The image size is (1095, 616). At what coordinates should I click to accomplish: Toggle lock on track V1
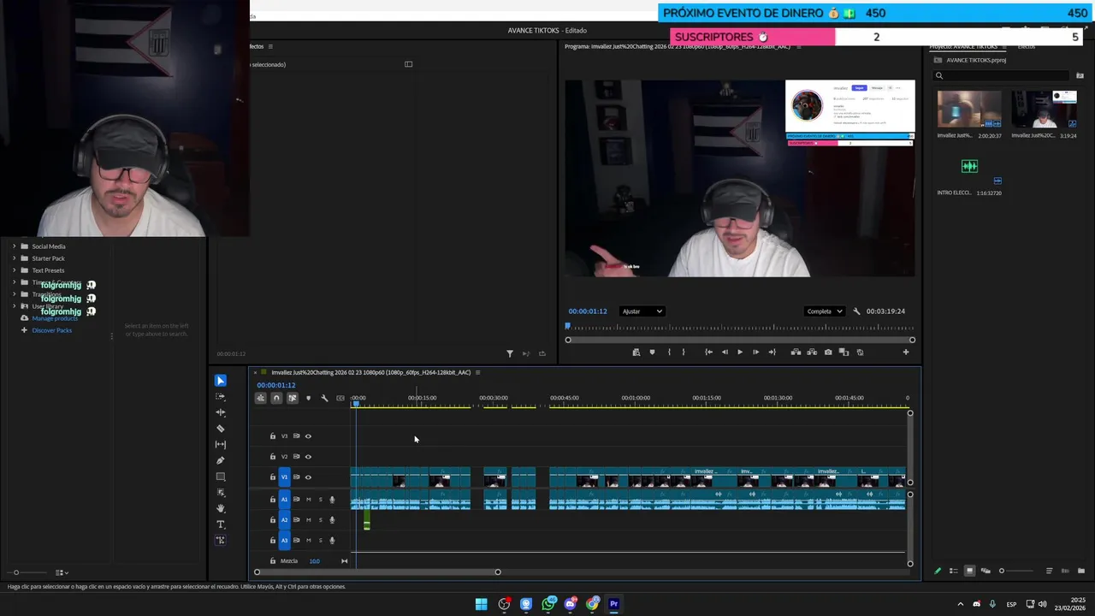tap(273, 477)
